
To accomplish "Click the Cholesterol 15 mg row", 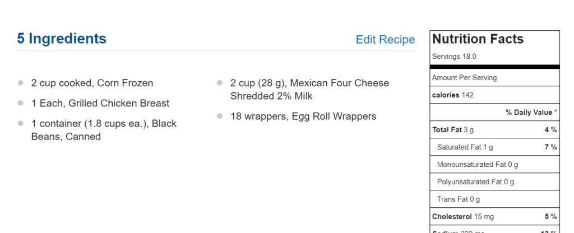I will pyautogui.click(x=495, y=217).
